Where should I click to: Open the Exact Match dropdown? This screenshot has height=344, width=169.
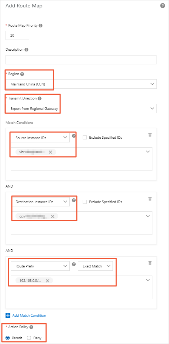96,266
